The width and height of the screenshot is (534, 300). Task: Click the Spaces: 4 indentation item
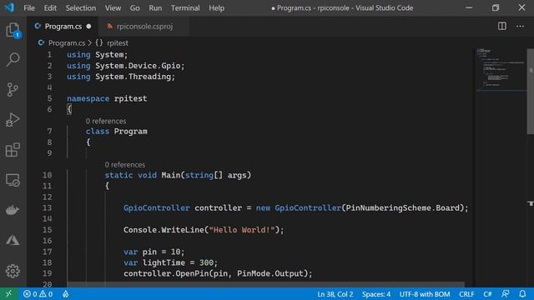point(376,294)
